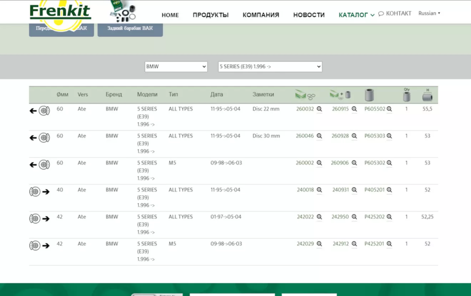
Task: Click magnifier icon next to P425201
Action: tap(389, 244)
